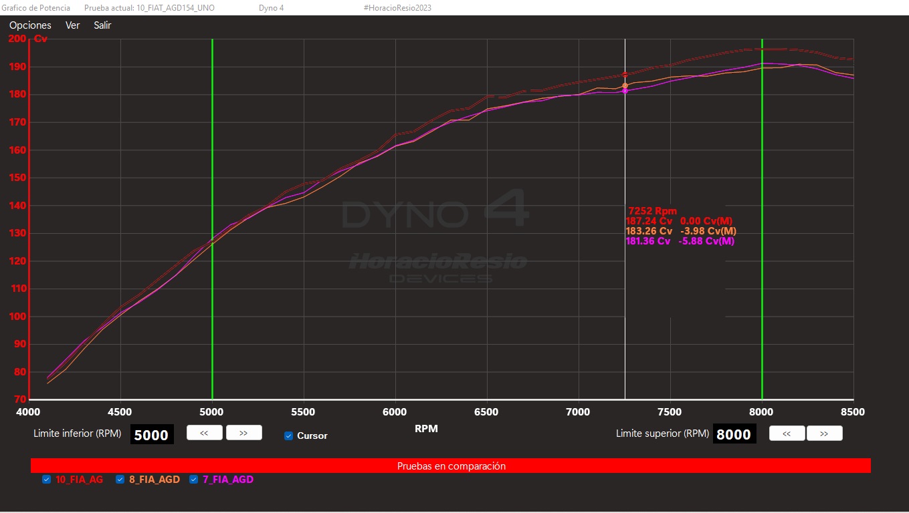The image size is (909, 513).
Task: Hide the 8_FIA_AGD curve via its checkbox
Action: point(120,480)
